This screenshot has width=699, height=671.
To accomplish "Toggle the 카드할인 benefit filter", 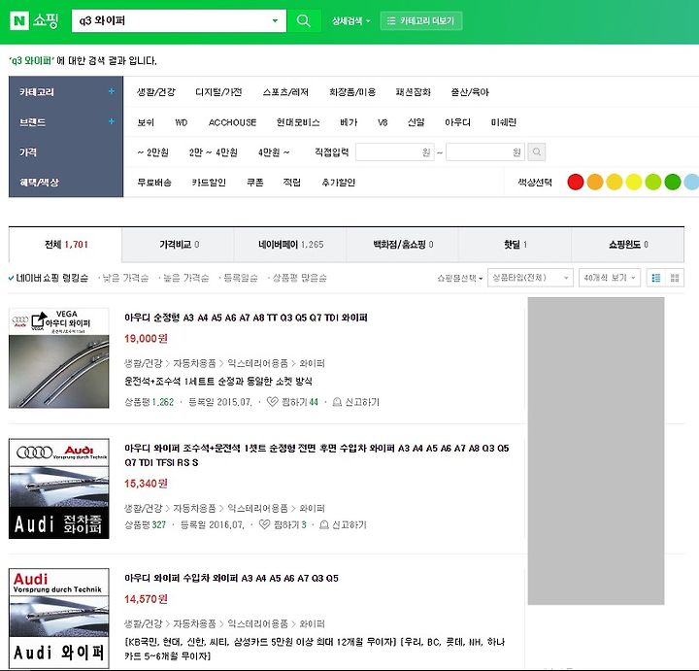I will (209, 183).
